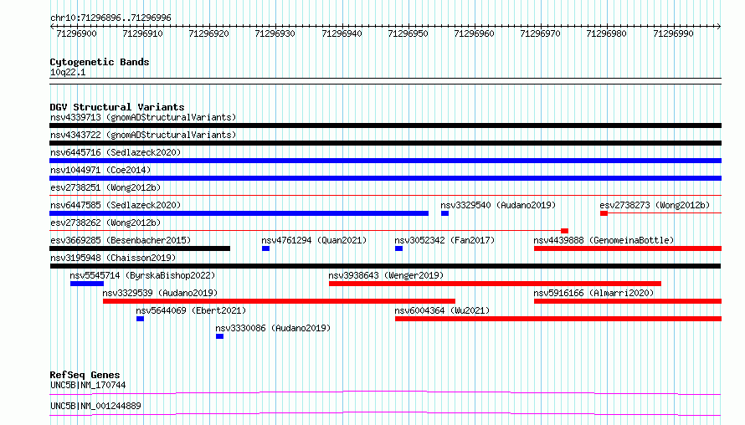Open UNC5B|NM_001244889 transcript label
This screenshot has height=425, width=745.
(x=95, y=406)
